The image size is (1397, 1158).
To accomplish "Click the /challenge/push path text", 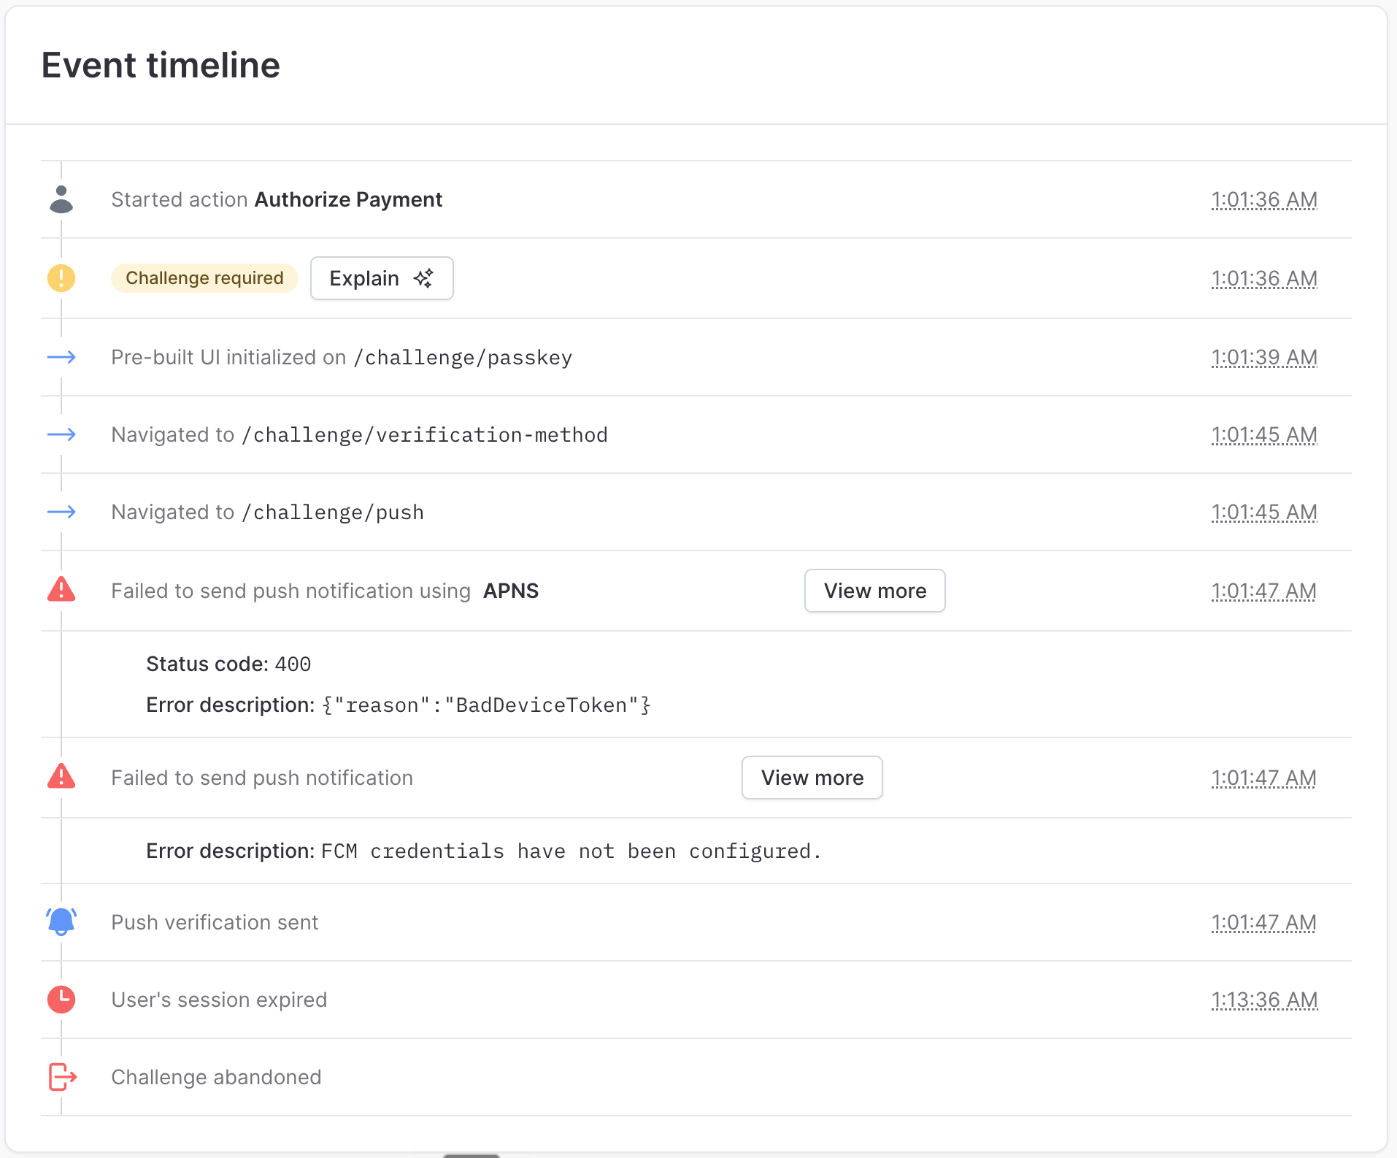I will [x=333, y=513].
